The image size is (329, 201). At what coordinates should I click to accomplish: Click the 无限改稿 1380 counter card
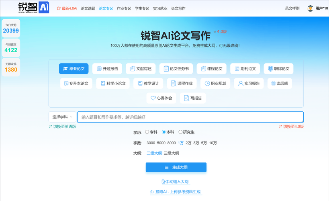[x=11, y=67]
